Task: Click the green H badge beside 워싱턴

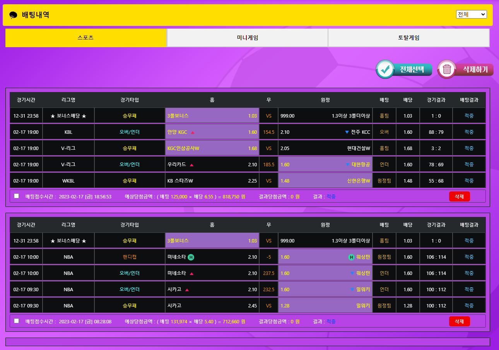Action: pos(351,257)
